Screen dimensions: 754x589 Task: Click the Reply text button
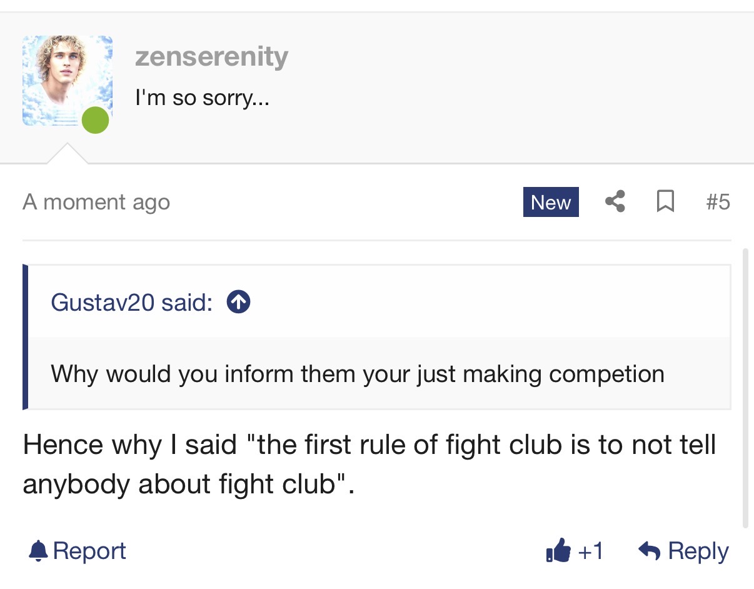pyautogui.click(x=698, y=551)
